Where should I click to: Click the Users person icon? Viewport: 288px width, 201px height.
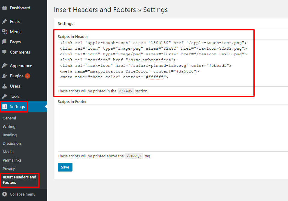pyautogui.click(x=5, y=86)
